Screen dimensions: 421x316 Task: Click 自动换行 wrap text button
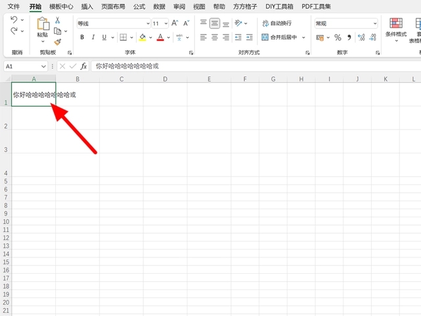[277, 24]
